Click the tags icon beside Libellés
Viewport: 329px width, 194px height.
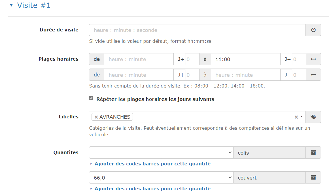click(313, 117)
